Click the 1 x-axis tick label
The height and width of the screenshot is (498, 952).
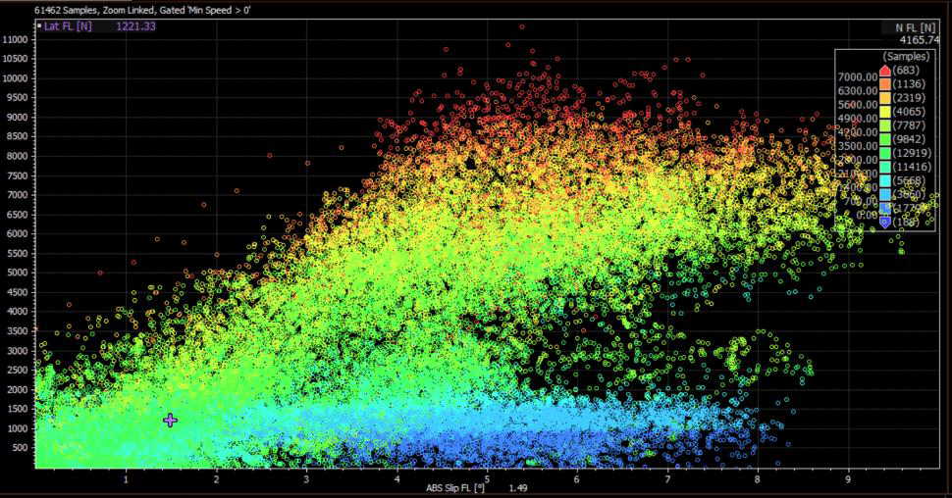126,479
